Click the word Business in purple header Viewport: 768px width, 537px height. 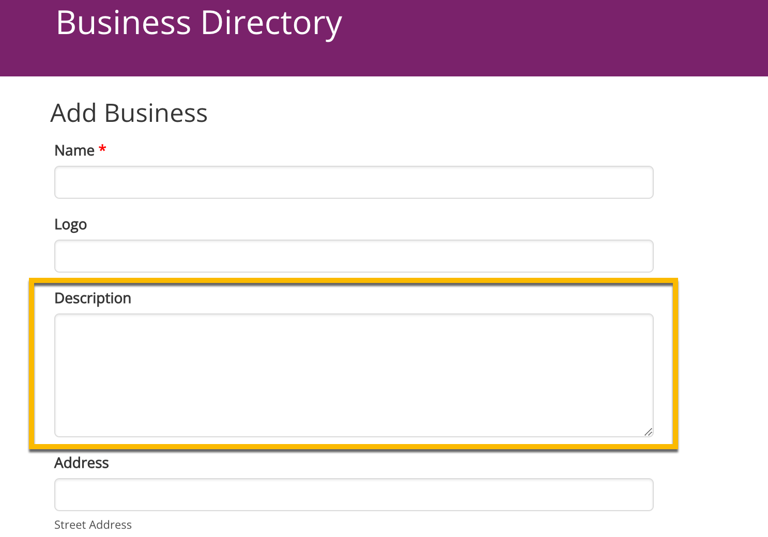(x=124, y=23)
